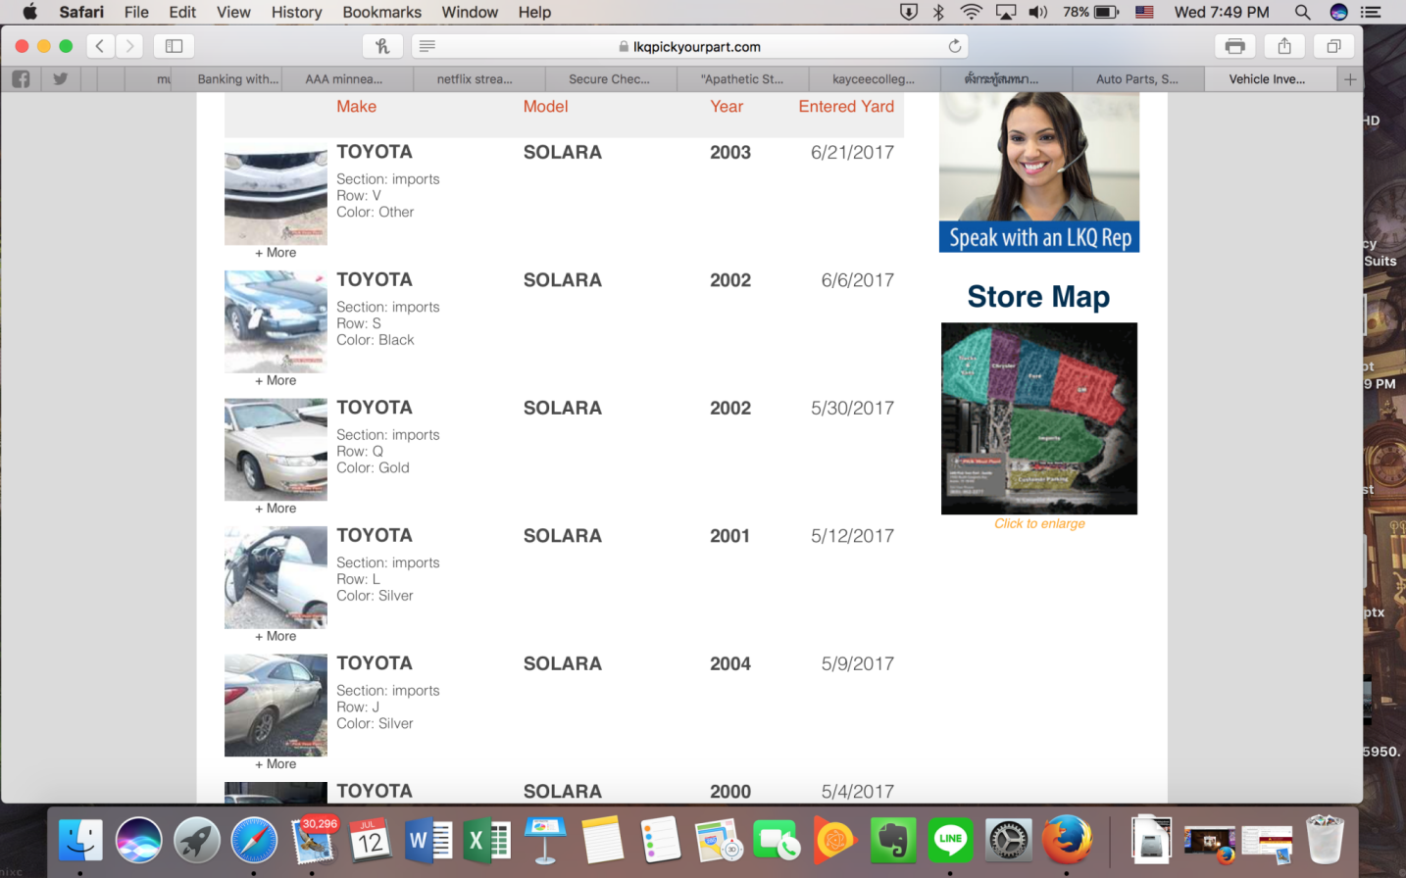Open Wi-Fi status in menu bar
The image size is (1406, 878).
click(x=971, y=12)
